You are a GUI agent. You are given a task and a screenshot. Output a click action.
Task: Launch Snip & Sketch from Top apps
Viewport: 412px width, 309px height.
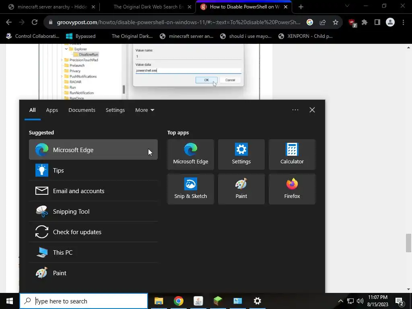click(190, 189)
